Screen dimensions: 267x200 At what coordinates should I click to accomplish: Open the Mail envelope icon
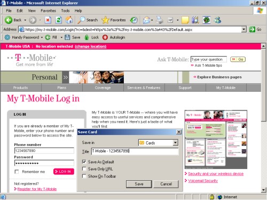click(146, 20)
